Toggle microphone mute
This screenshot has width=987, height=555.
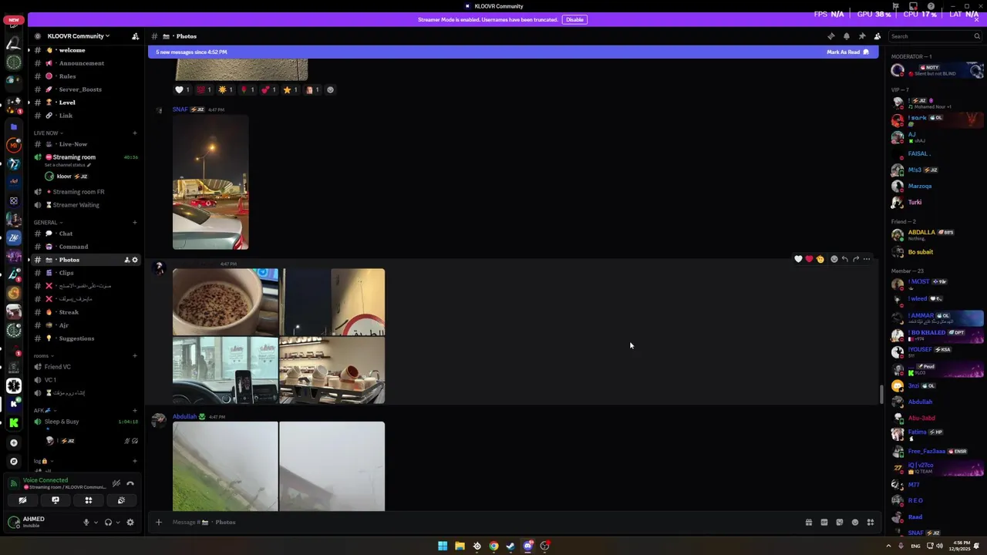point(86,522)
